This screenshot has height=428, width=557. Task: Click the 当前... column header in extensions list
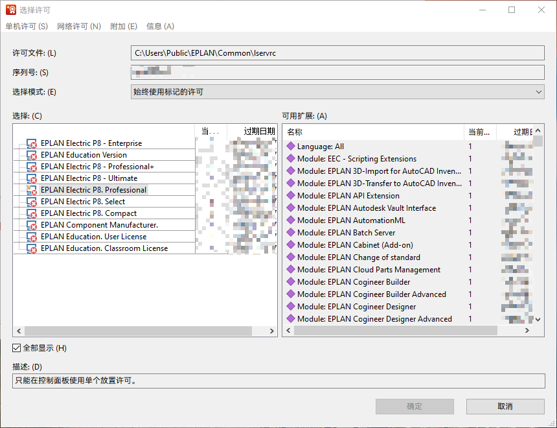480,132
